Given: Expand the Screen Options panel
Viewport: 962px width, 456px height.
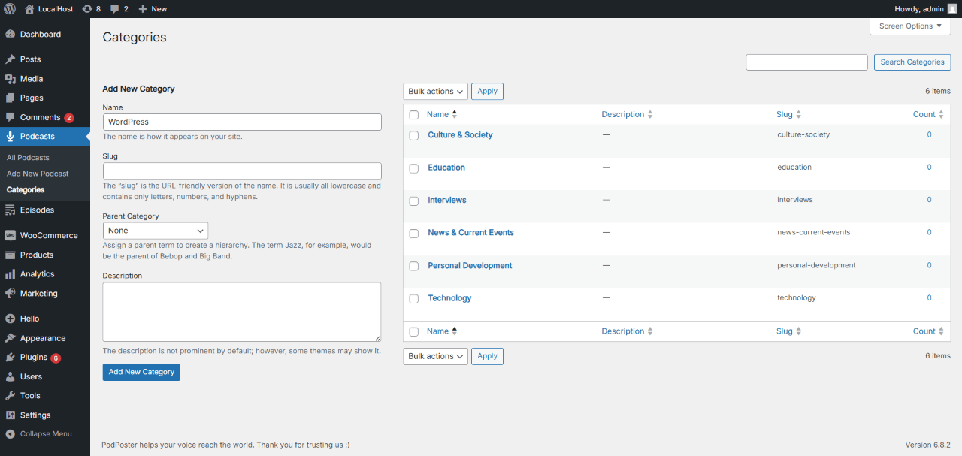Looking at the screenshot, I should tap(909, 26).
